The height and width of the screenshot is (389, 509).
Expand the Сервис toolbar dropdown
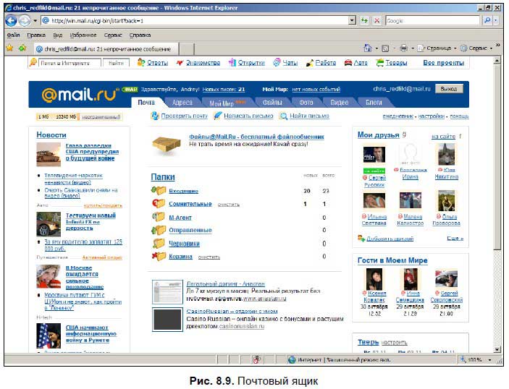[491, 48]
